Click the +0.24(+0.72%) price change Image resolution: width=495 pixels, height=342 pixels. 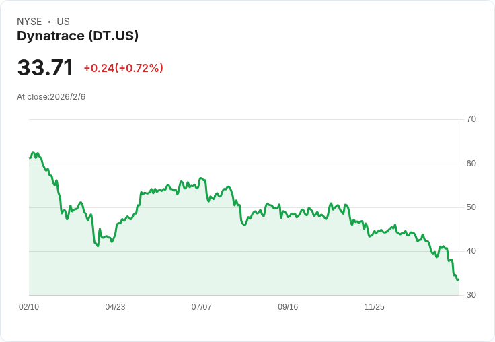123,68
